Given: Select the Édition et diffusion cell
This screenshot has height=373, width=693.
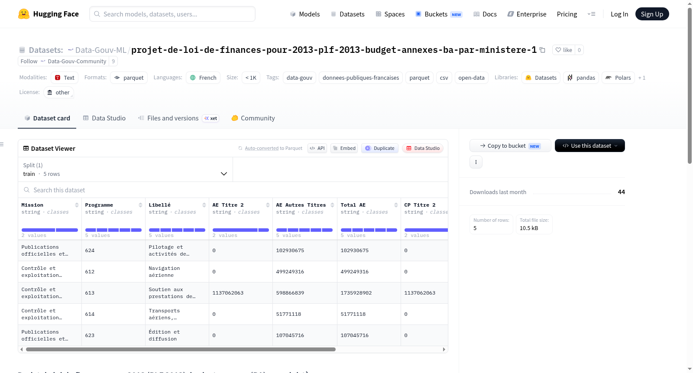Looking at the screenshot, I should coord(177,335).
